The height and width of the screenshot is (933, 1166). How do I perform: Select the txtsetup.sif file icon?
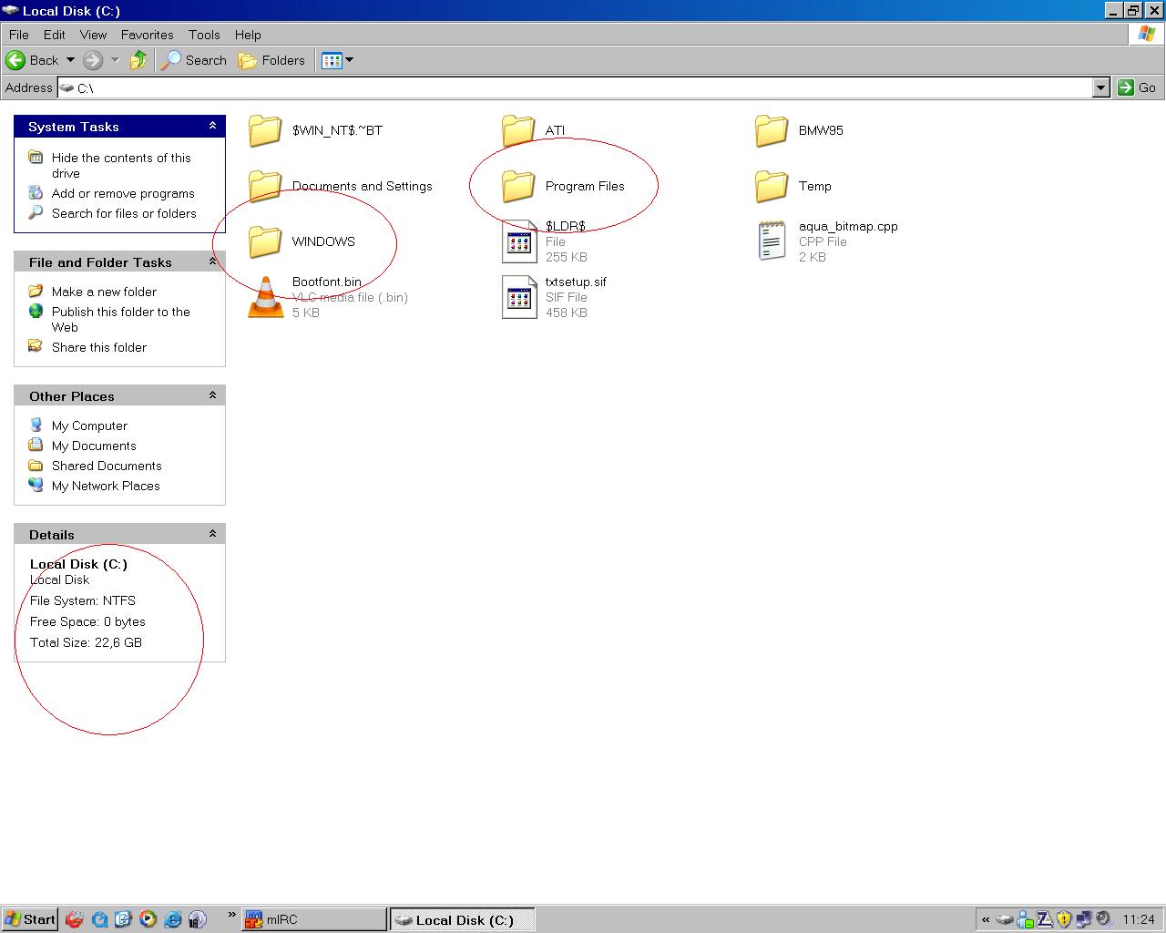[519, 297]
